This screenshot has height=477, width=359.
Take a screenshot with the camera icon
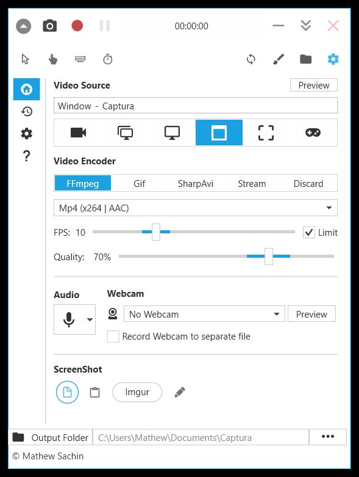click(50, 26)
